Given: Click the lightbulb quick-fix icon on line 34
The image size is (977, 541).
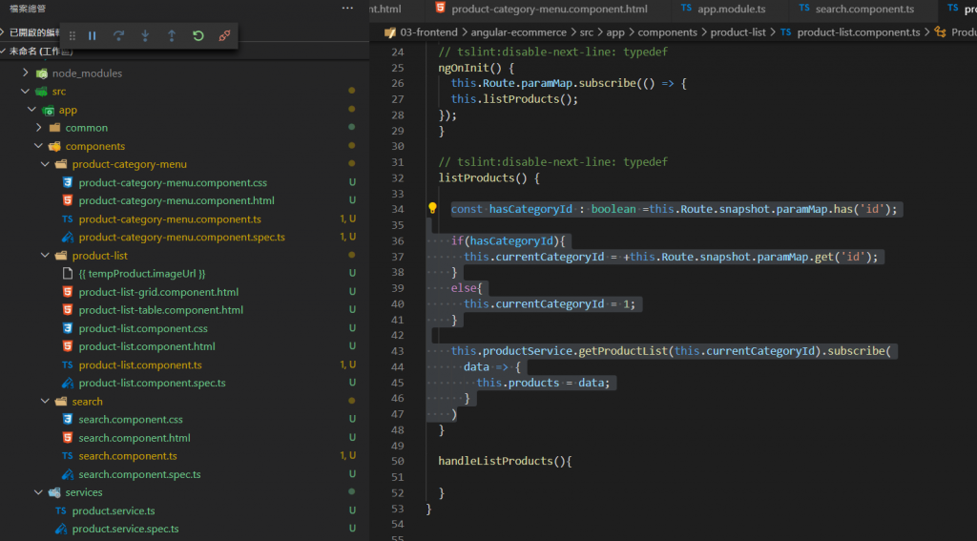Looking at the screenshot, I should pos(431,209).
